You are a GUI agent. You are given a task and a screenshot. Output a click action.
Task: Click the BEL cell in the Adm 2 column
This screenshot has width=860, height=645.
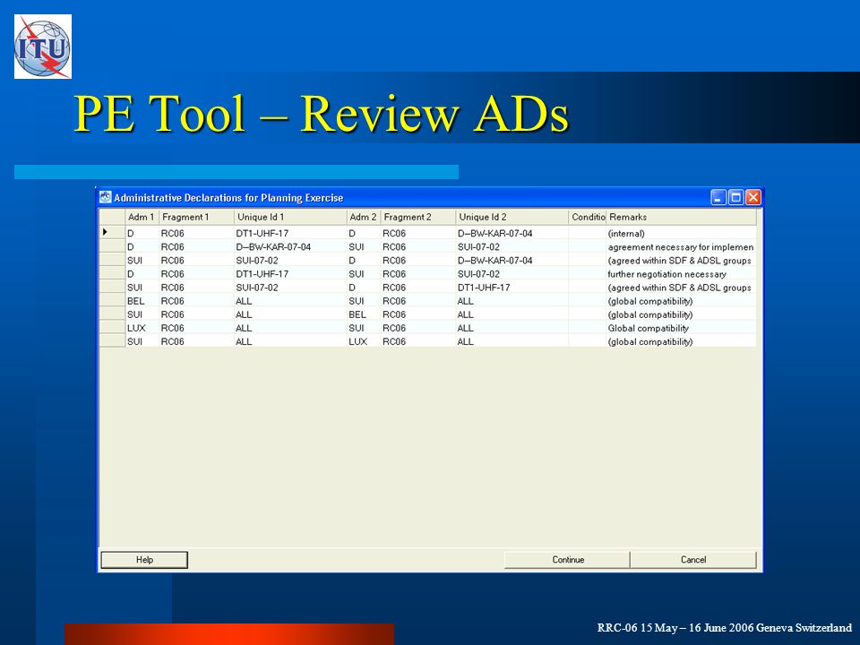tap(364, 314)
